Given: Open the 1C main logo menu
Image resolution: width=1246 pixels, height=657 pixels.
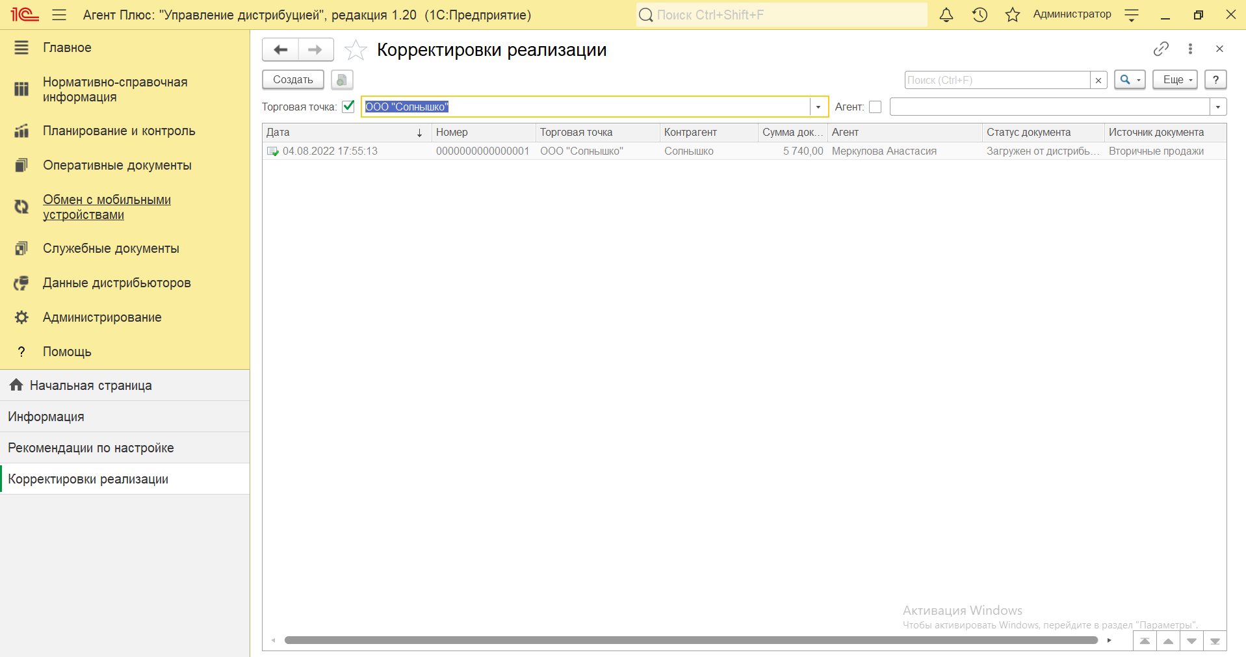Looking at the screenshot, I should click(x=25, y=14).
